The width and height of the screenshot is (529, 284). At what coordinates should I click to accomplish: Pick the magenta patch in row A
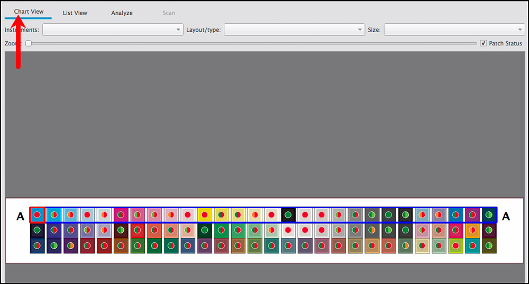121,215
